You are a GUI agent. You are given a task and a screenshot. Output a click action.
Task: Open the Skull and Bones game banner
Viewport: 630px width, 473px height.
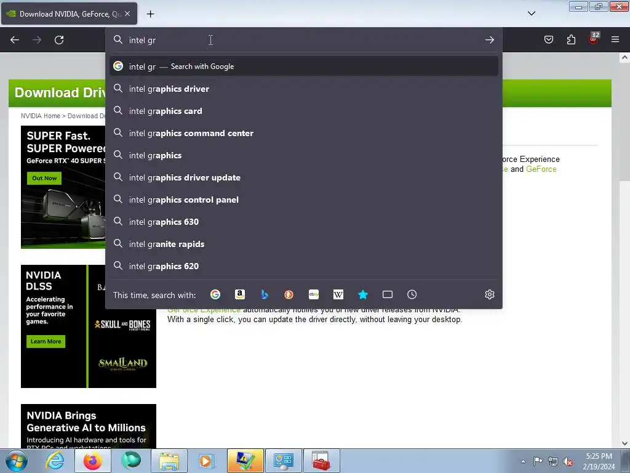click(122, 324)
